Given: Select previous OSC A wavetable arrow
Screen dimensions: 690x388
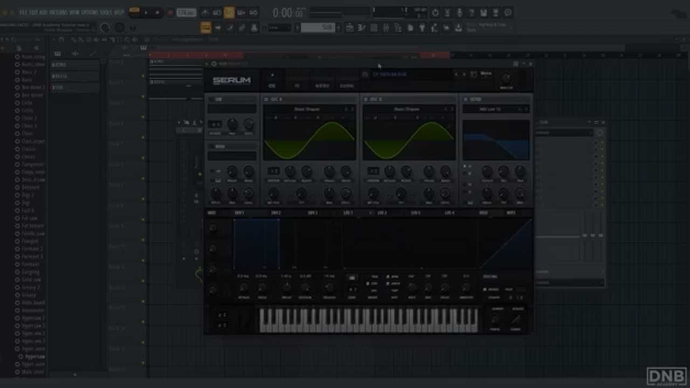Looking at the screenshot, I should (346, 109).
